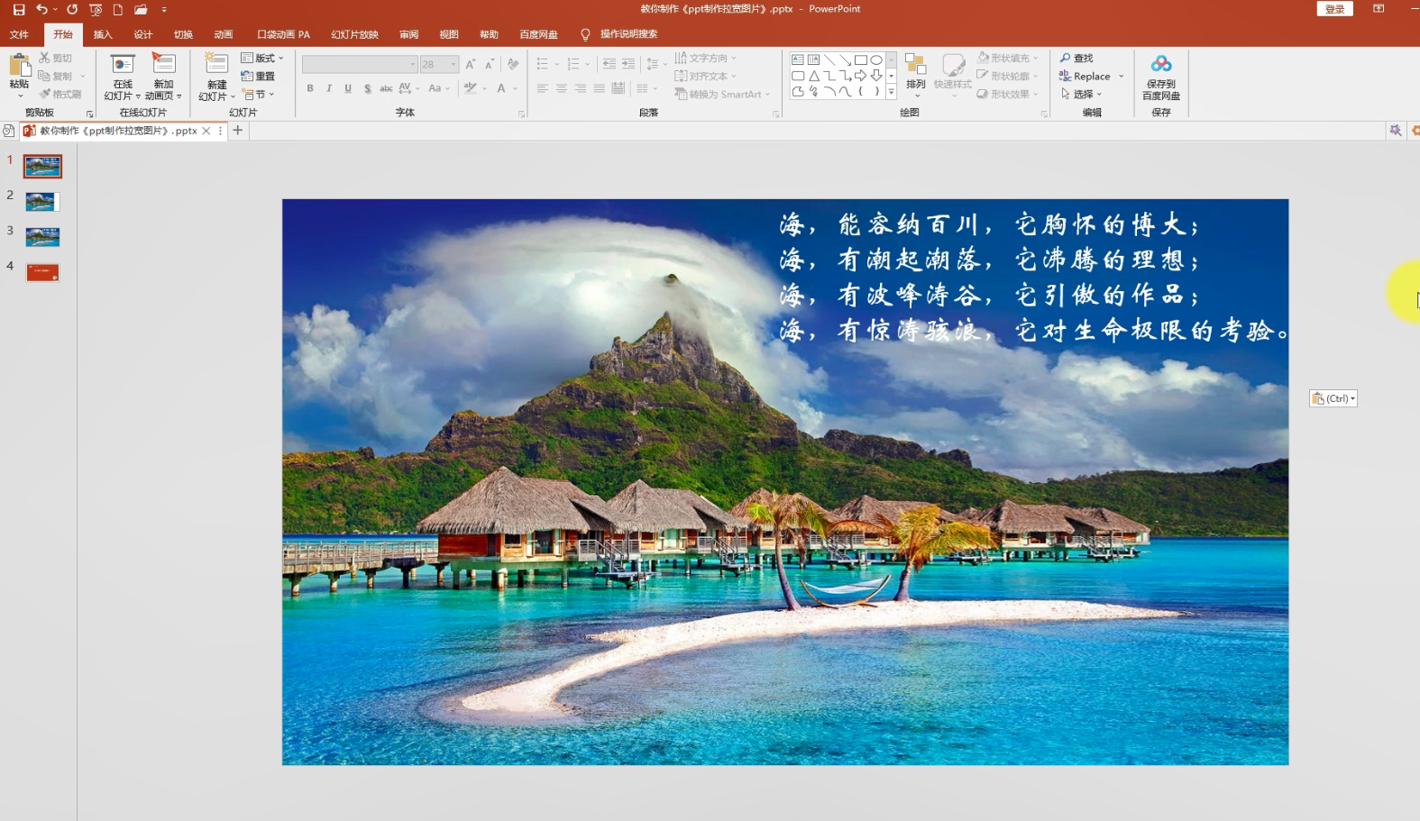Insert a text box from the shapes gallery
Image resolution: width=1420 pixels, height=821 pixels.
tap(798, 60)
